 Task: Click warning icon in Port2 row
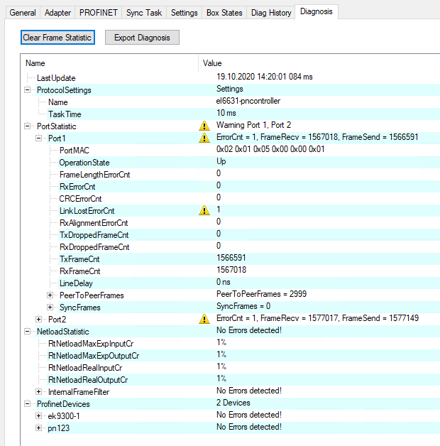204,319
